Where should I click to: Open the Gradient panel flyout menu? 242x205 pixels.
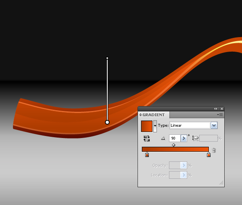pos(220,115)
